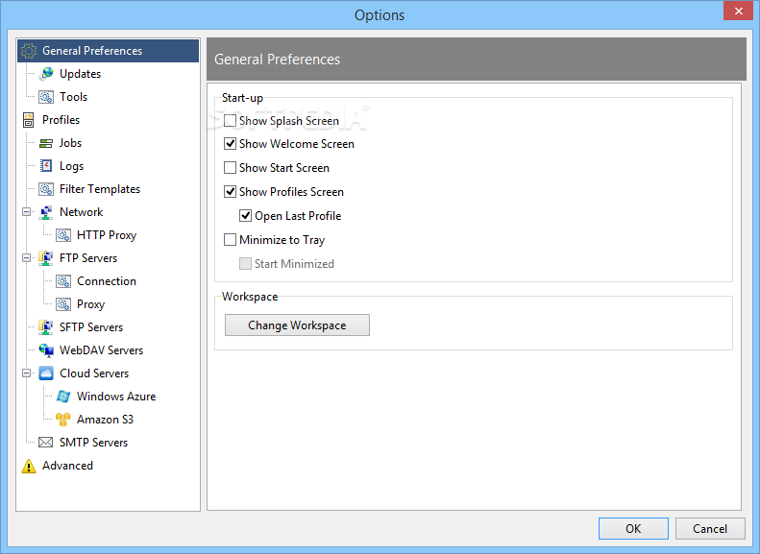Open the HTTP Proxy settings page
The image size is (760, 554).
click(106, 235)
